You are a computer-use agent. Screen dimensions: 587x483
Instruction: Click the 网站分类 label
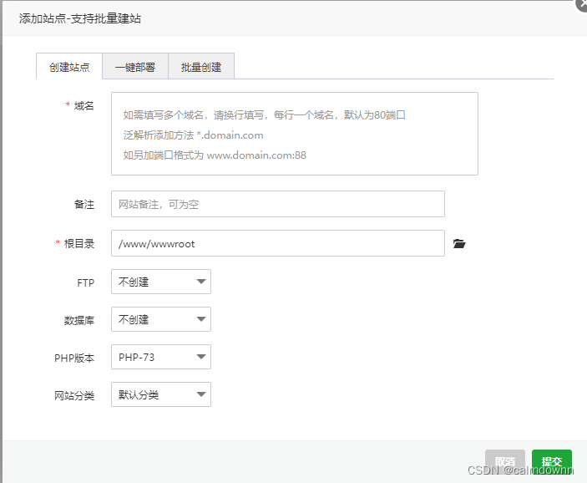point(74,396)
